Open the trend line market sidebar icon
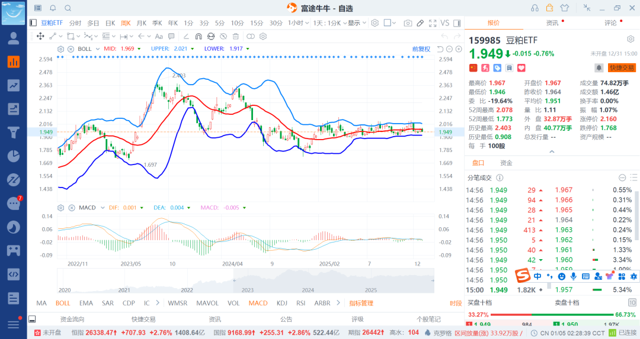This screenshot has height=339, width=640. tap(14, 85)
